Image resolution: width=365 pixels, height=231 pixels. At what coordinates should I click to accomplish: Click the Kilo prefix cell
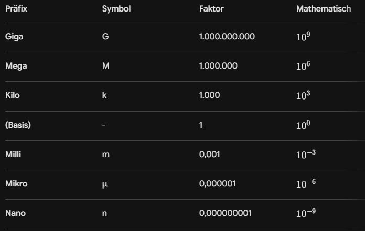point(13,95)
